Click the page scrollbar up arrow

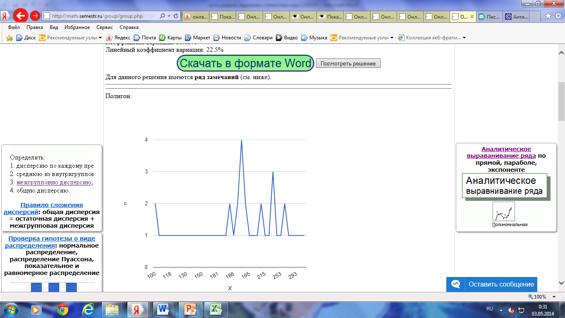[561, 53]
